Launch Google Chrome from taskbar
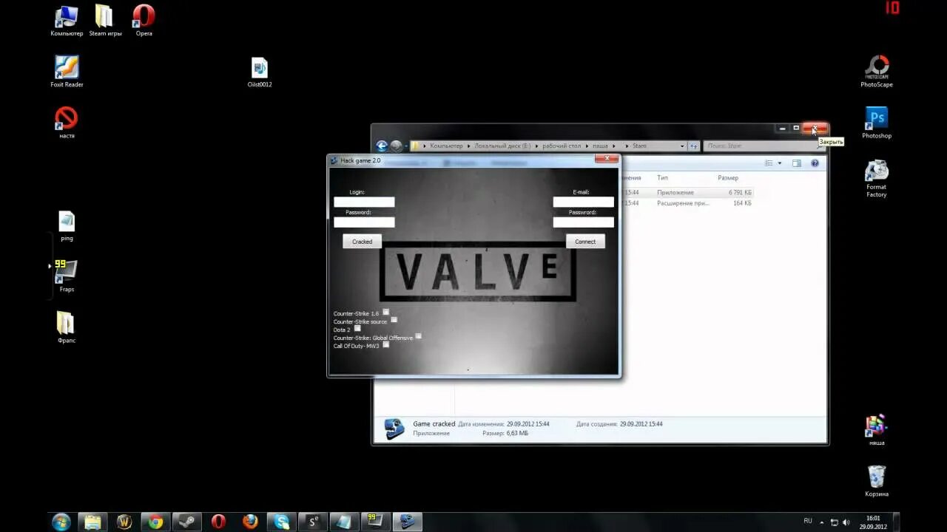 [x=155, y=522]
